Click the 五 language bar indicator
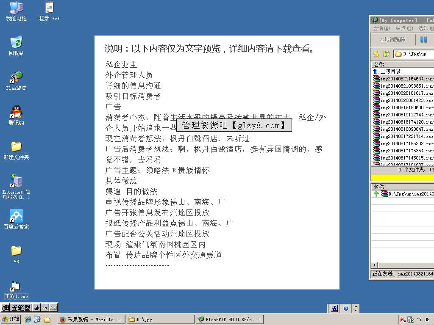 pos(335,308)
